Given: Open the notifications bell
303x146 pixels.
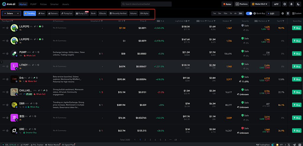Looking at the screenshot, I should (x=291, y=4).
